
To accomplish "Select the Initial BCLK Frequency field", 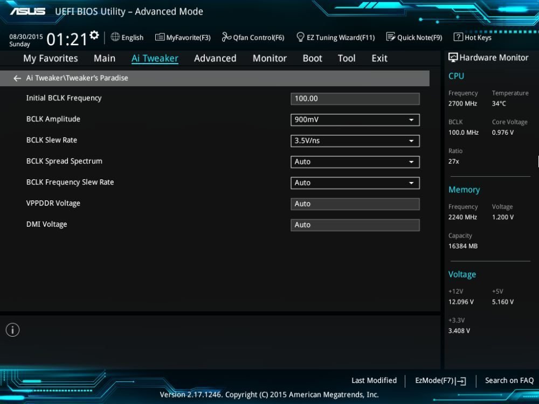I will tap(355, 99).
